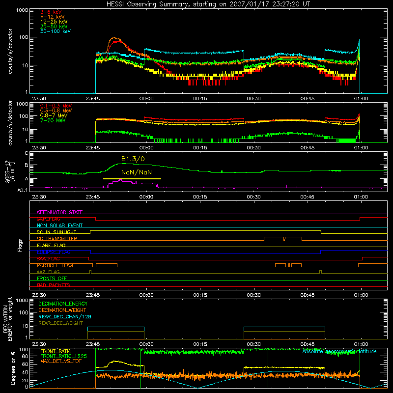Click 23:30 tick label under decimation plot
The image size is (393, 393).
tap(39, 344)
